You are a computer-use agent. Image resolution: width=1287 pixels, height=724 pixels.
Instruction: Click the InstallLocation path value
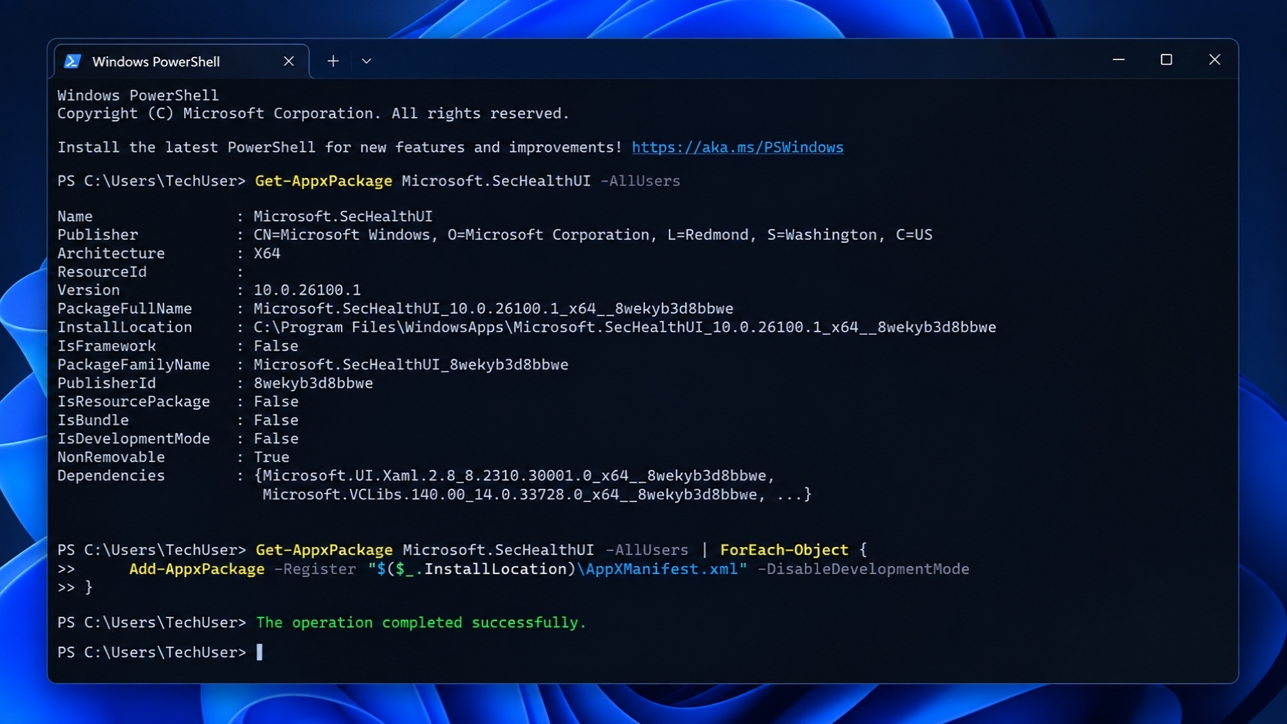click(625, 327)
